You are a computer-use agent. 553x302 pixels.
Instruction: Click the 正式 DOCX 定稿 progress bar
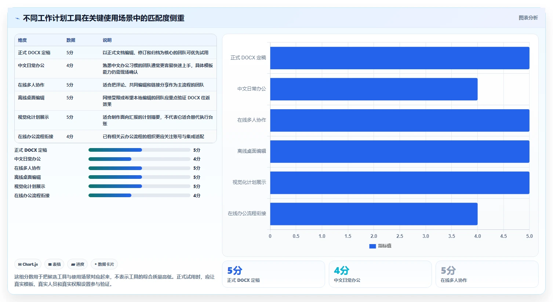pyautogui.click(x=139, y=150)
